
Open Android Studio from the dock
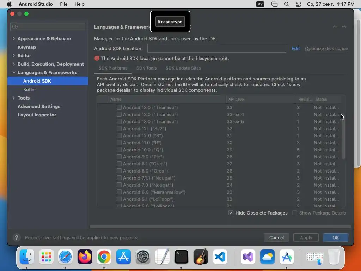pos(287,257)
